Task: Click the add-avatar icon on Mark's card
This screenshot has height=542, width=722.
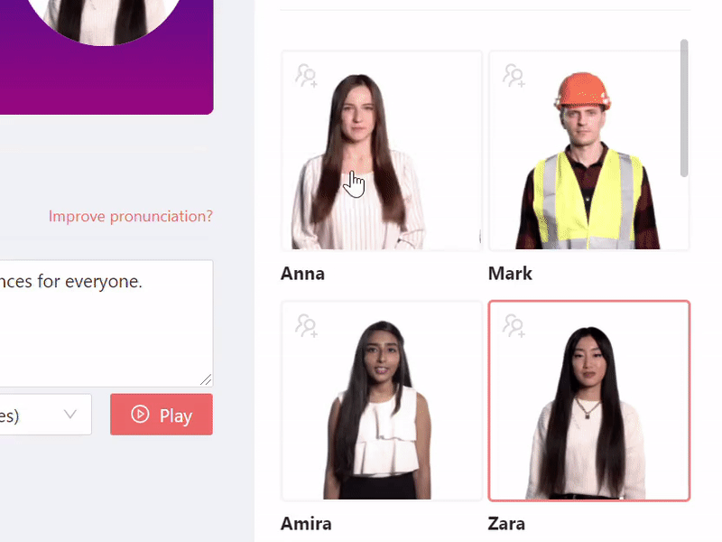Action: click(514, 76)
